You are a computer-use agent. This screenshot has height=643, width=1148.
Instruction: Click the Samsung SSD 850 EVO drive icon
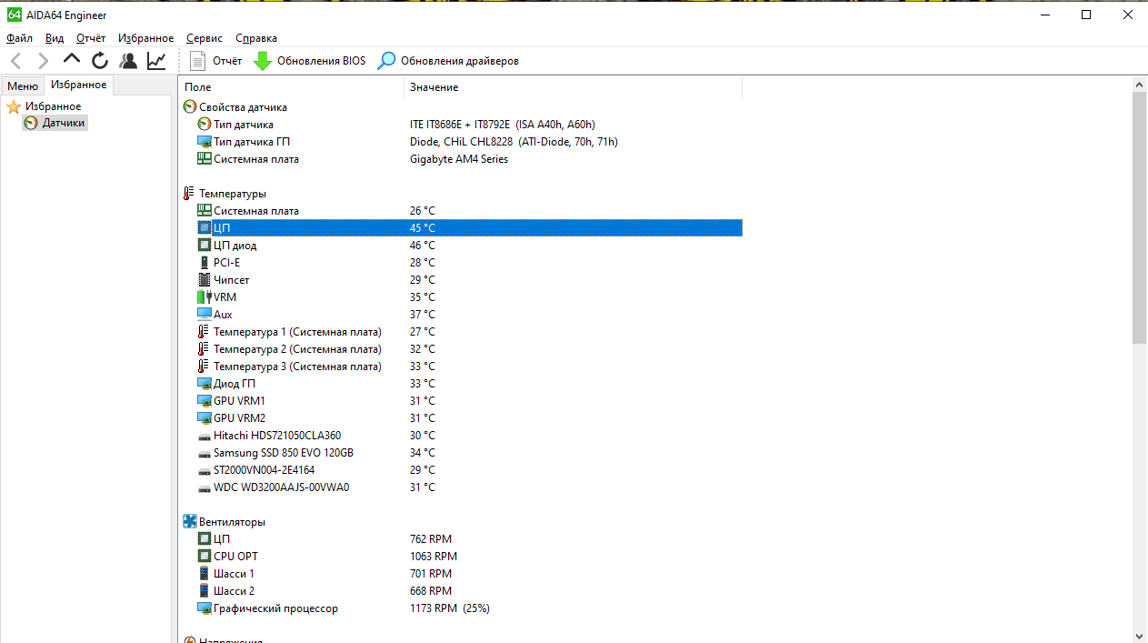[x=204, y=453]
